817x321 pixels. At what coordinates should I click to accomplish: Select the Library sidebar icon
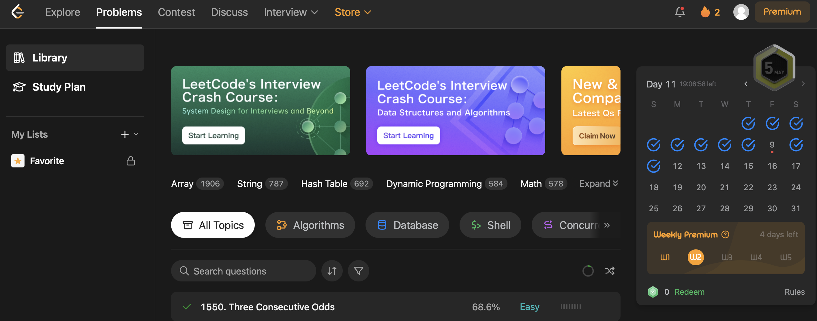pyautogui.click(x=18, y=57)
